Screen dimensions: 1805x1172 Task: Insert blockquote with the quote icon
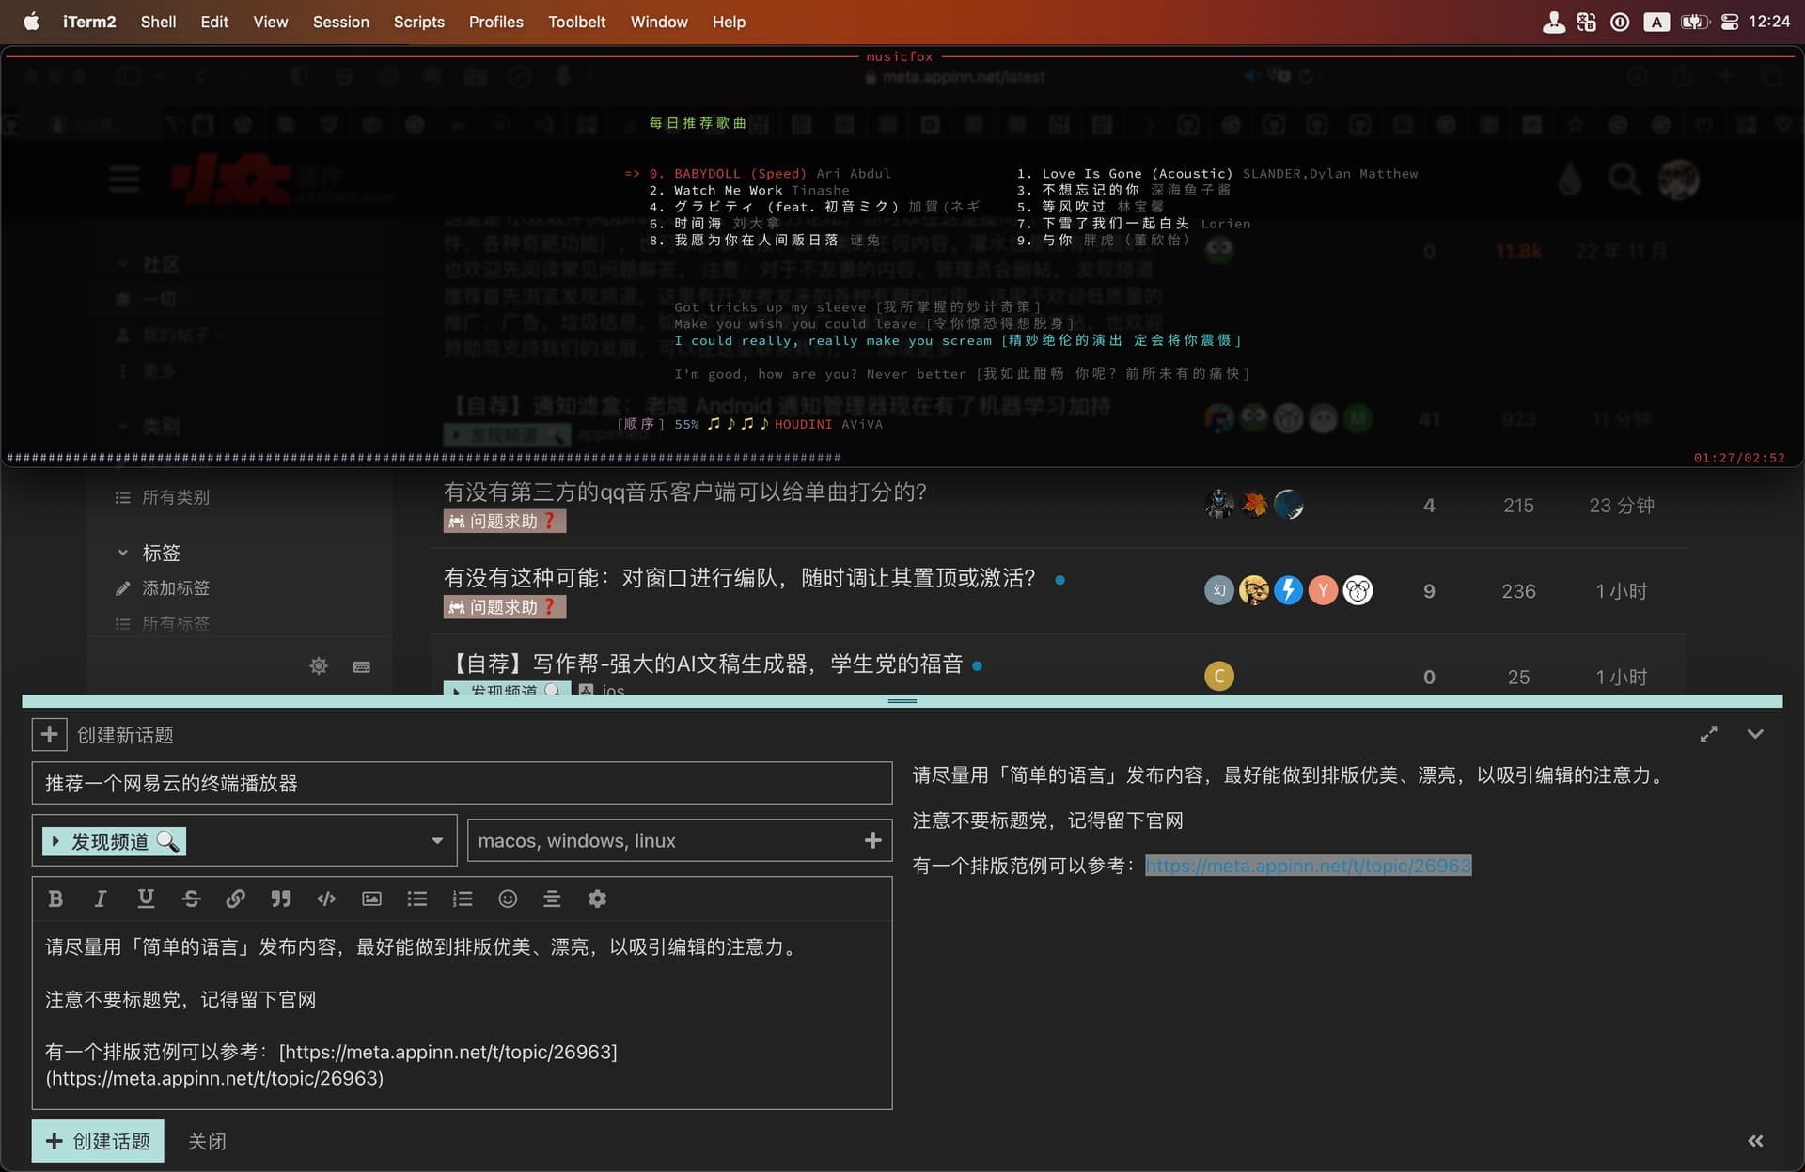[281, 899]
